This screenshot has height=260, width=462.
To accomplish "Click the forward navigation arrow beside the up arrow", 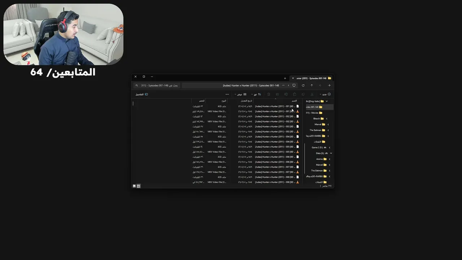I will click(320, 86).
